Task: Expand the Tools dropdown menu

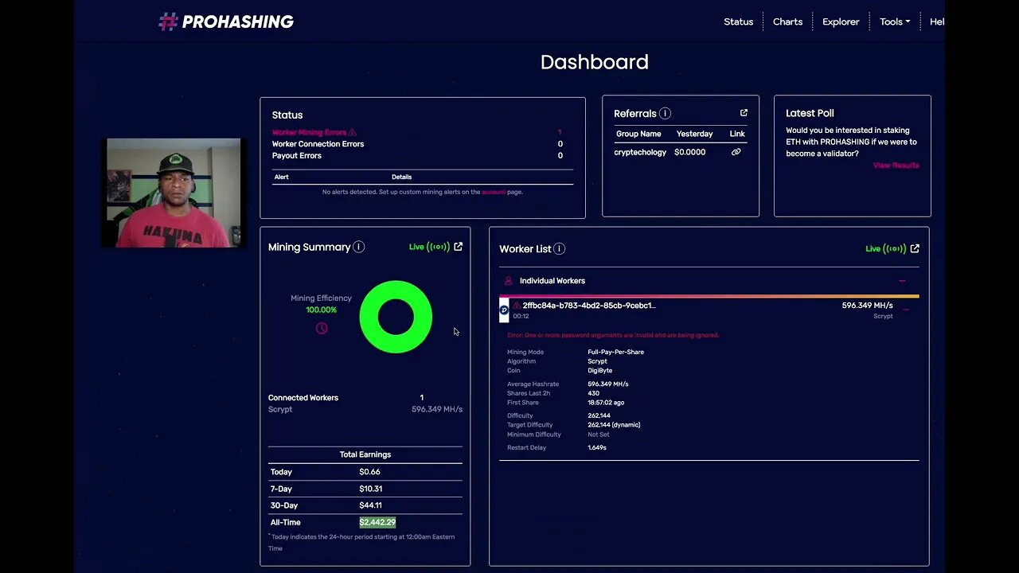Action: tap(895, 21)
